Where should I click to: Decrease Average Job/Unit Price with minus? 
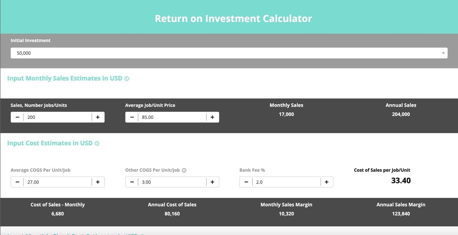coord(132,117)
